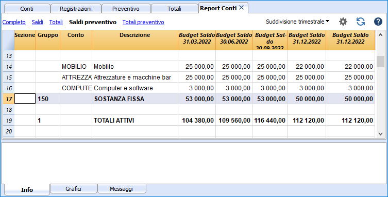The width and height of the screenshot is (388, 197).
Task: Open the report settings gear icon
Action: [x=343, y=22]
